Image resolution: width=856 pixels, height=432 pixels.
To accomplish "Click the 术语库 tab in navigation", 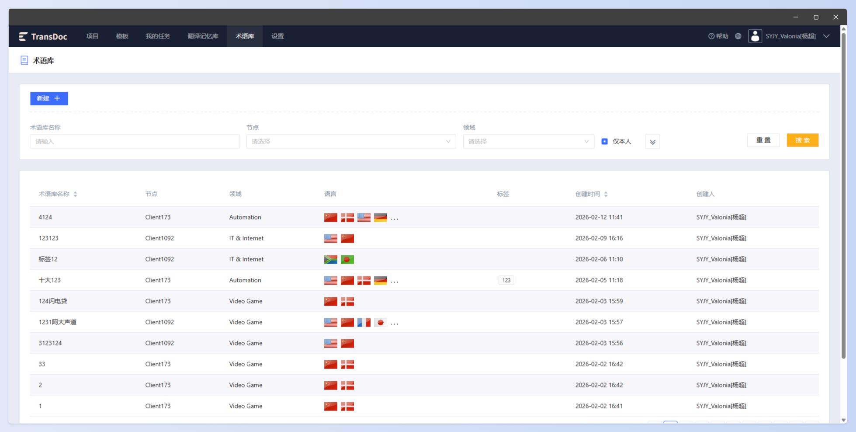I will 245,36.
